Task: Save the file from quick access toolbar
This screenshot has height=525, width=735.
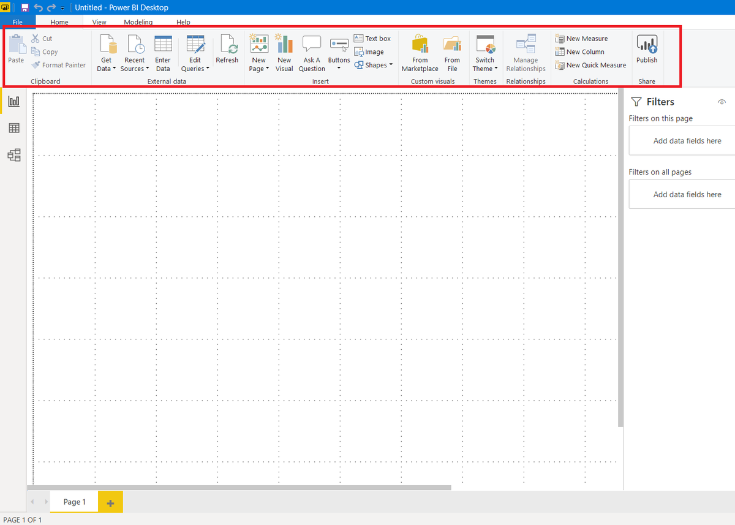Action: click(x=25, y=7)
